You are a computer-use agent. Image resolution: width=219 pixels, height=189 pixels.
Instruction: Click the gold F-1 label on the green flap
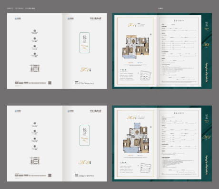(x=206, y=45)
